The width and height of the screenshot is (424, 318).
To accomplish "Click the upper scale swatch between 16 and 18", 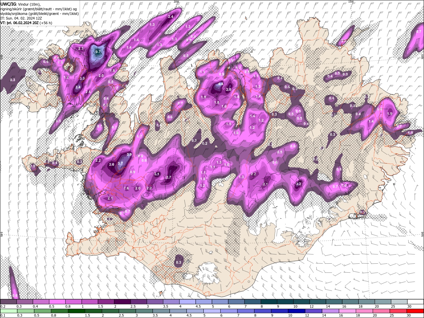I will (350, 302).
